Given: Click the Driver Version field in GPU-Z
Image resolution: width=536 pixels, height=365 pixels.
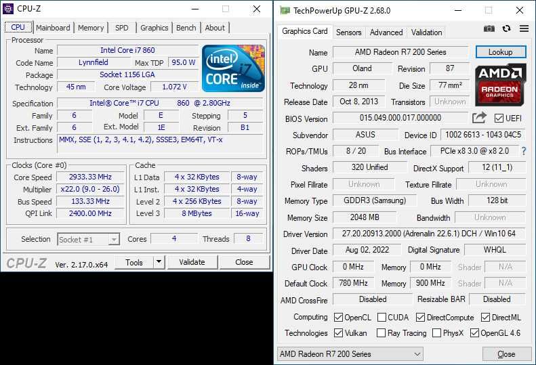Looking at the screenshot, I should click(429, 234).
